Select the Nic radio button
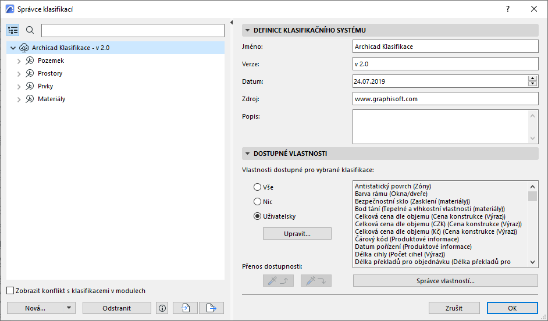The image size is (548, 321). (258, 202)
